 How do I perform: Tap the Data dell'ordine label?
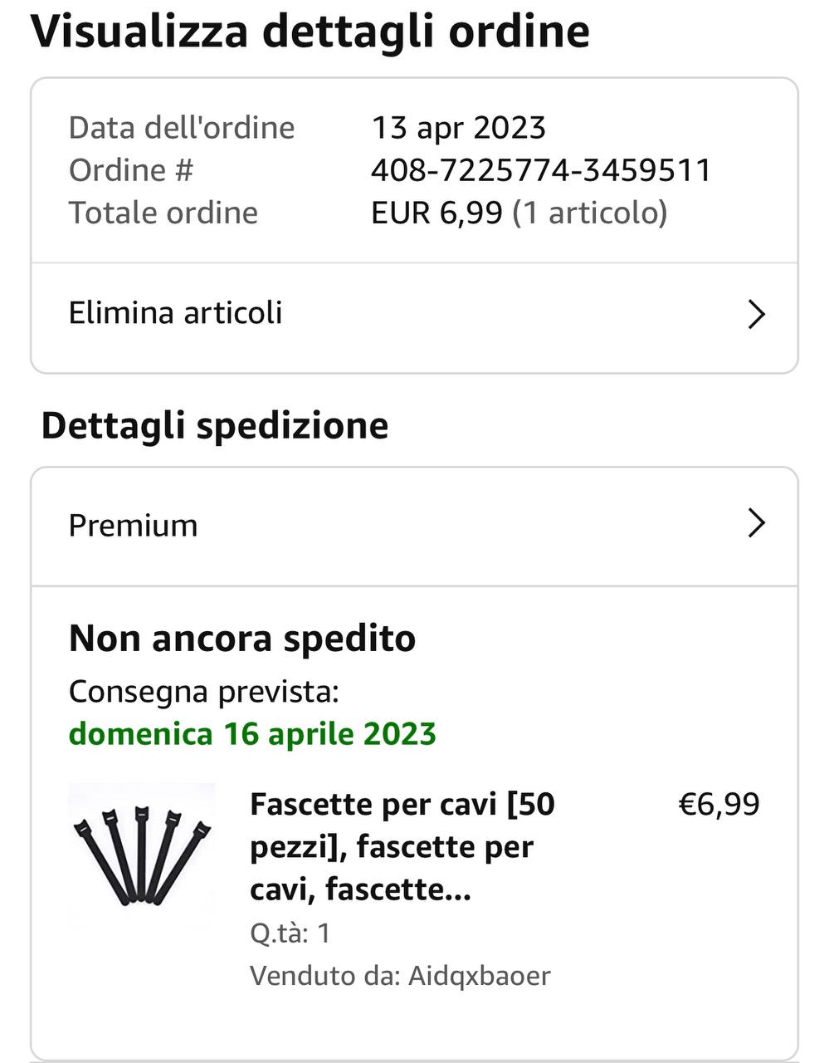(x=182, y=128)
